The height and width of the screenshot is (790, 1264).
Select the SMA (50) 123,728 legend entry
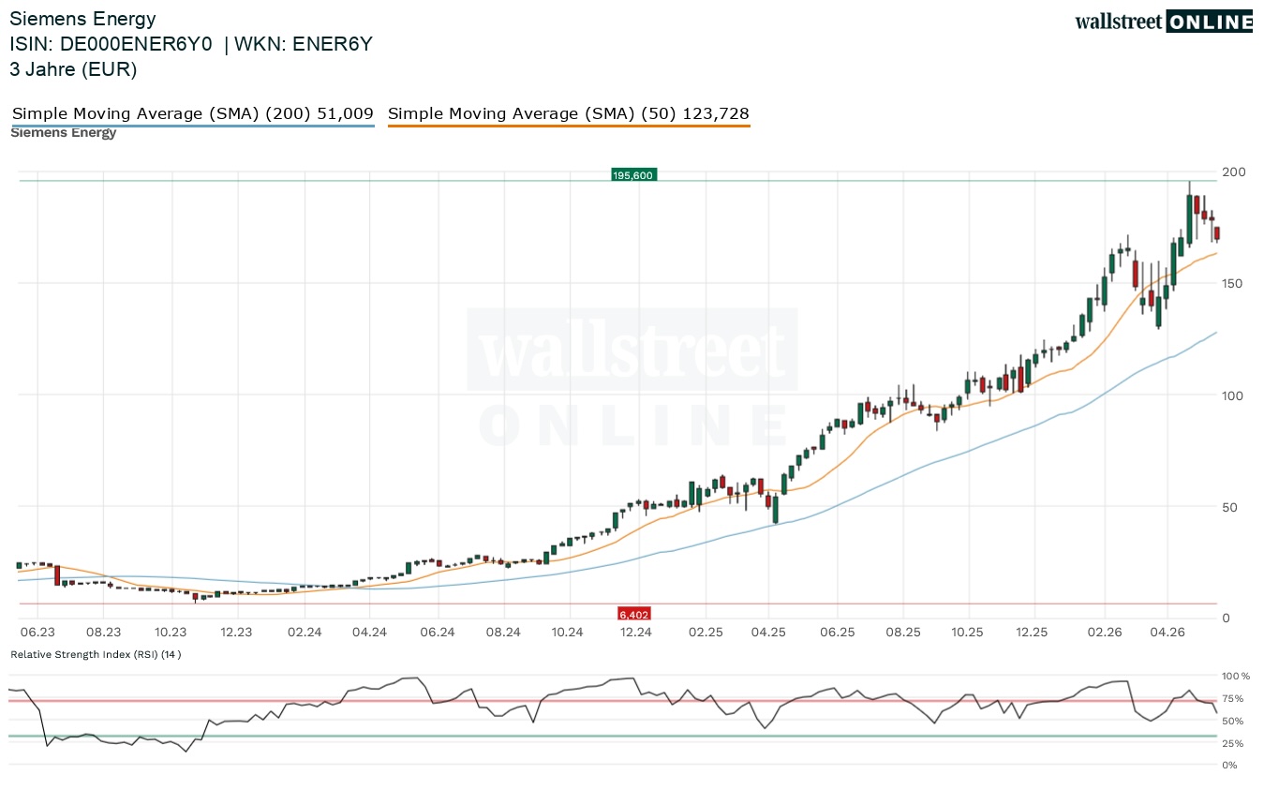pyautogui.click(x=569, y=114)
